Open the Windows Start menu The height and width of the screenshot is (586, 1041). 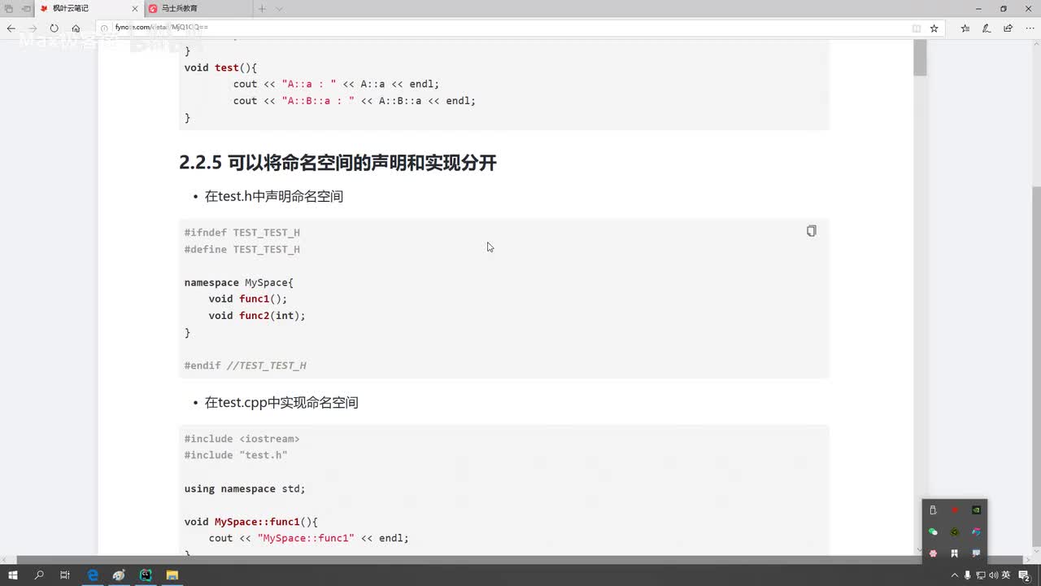[x=13, y=575]
